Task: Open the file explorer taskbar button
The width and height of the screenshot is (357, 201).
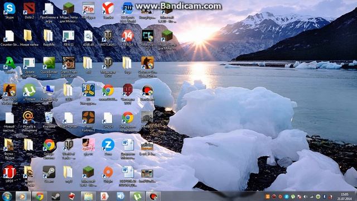Action: point(88,196)
